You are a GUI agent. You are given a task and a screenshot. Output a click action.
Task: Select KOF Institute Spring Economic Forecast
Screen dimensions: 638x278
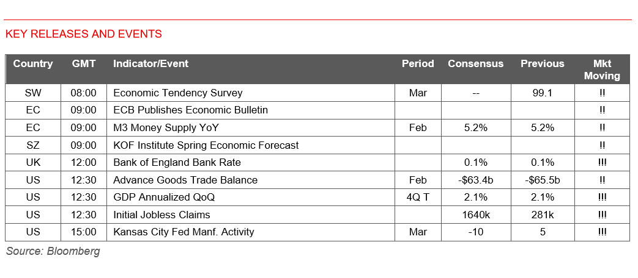[206, 145]
